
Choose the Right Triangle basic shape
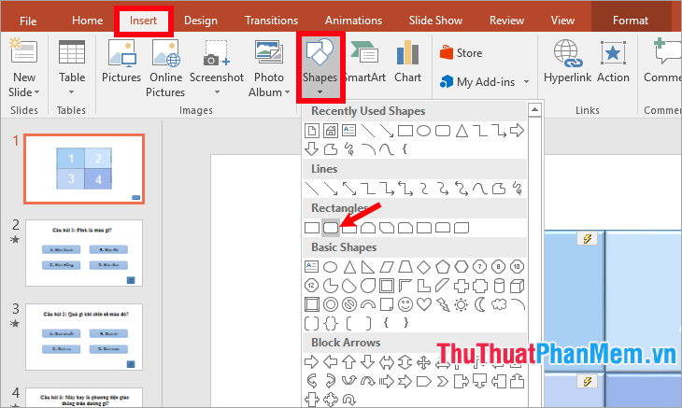(x=368, y=266)
